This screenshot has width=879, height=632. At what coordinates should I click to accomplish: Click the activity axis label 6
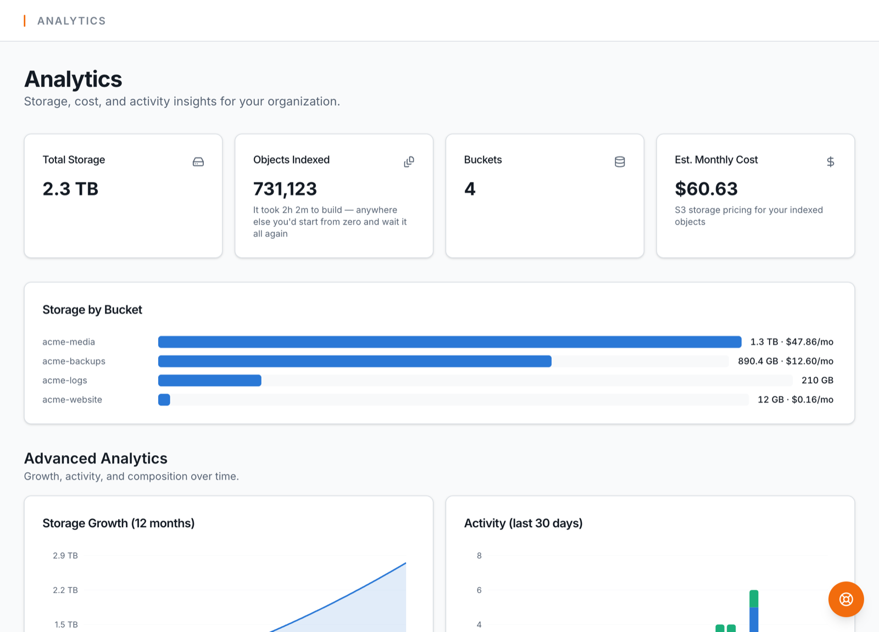pyautogui.click(x=479, y=590)
